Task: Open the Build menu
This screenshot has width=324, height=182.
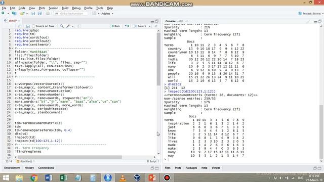Action: [x=65, y=8]
